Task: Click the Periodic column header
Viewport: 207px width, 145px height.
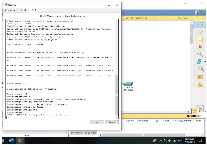Action: tap(188, 121)
